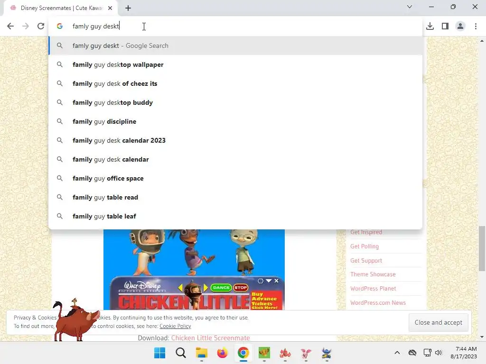
Task: Open the pink Piglet screenmate taskbar icon
Action: (306, 353)
